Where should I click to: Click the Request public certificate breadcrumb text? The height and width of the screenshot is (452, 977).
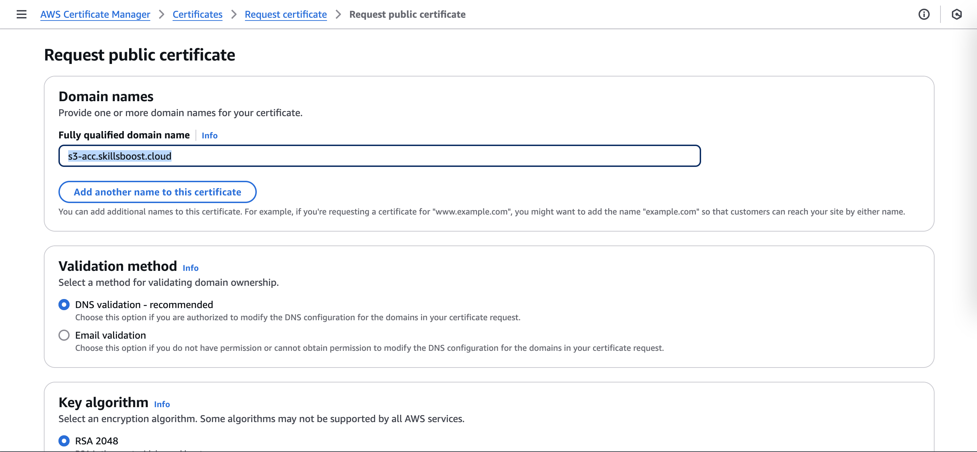[x=407, y=14]
